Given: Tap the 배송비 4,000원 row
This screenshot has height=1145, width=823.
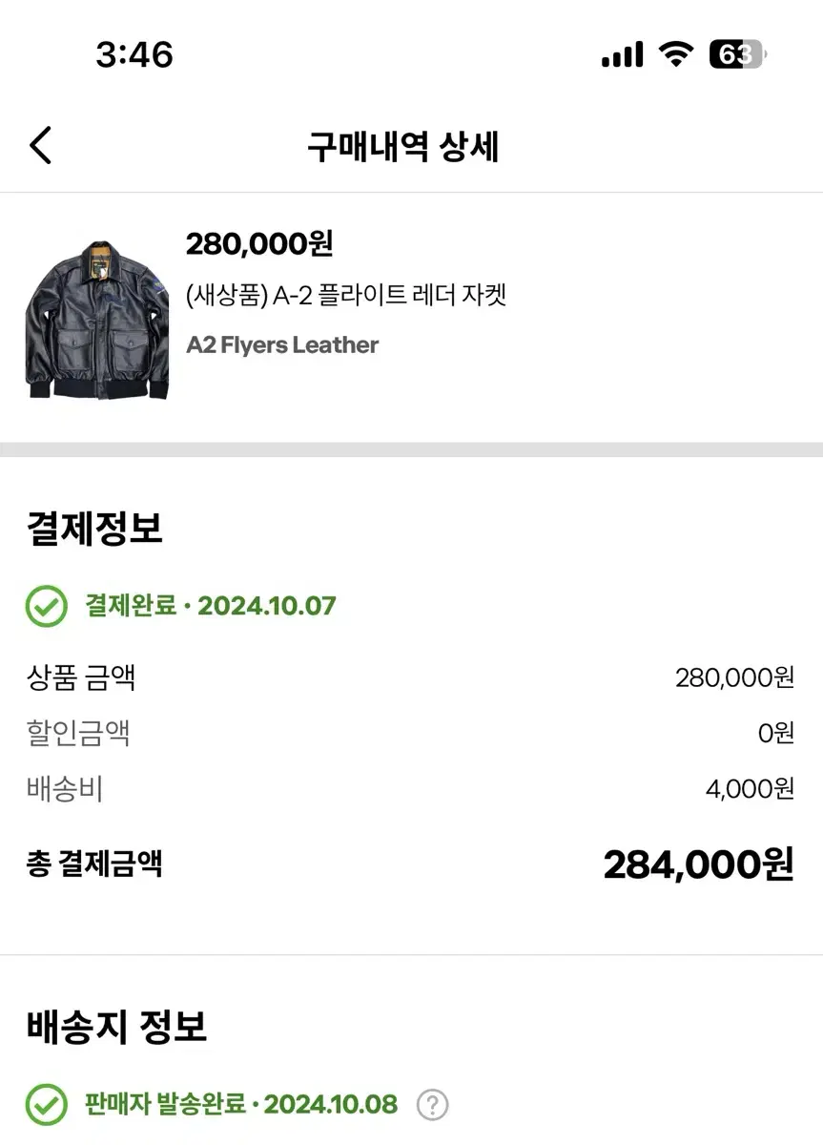Looking at the screenshot, I should click(x=411, y=789).
